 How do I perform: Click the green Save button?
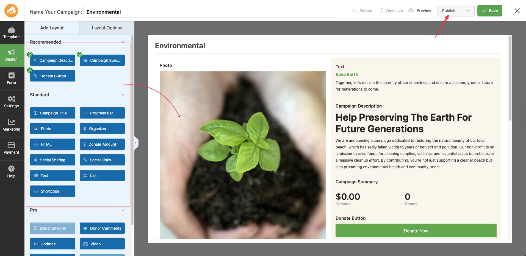click(x=490, y=10)
